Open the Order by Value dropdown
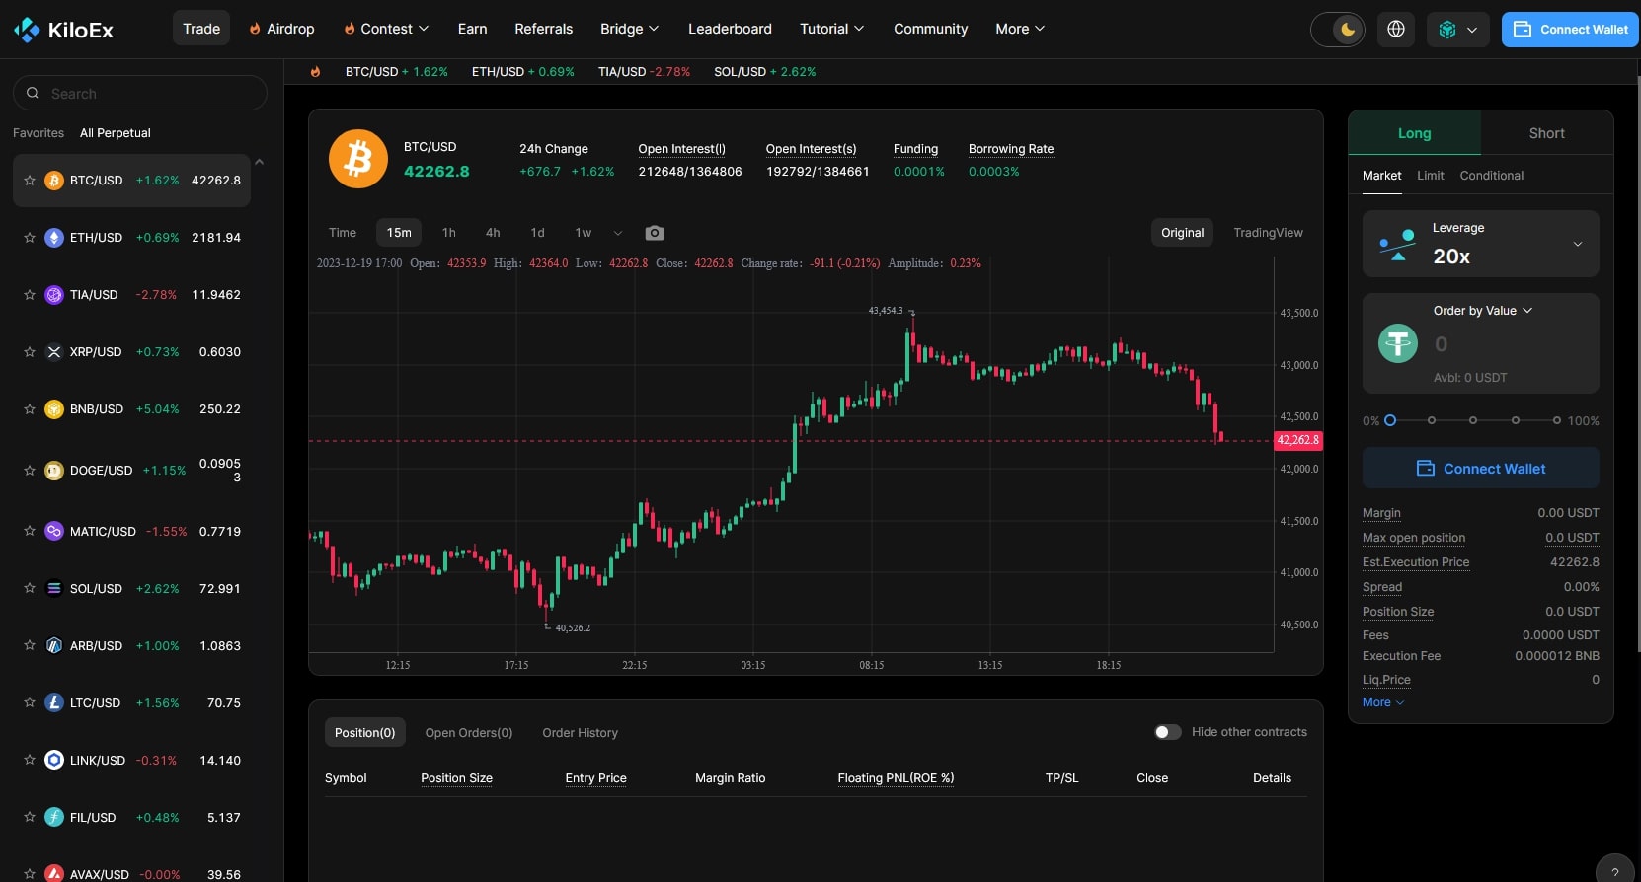This screenshot has height=882, width=1641. pos(1483,311)
